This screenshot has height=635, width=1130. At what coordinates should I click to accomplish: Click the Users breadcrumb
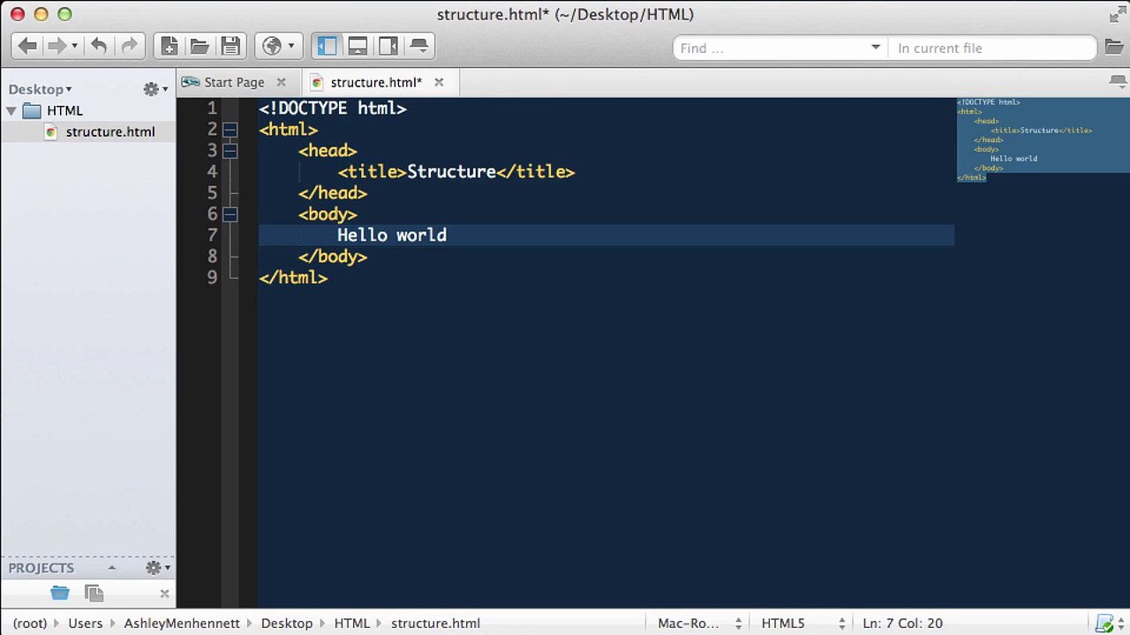pos(86,623)
